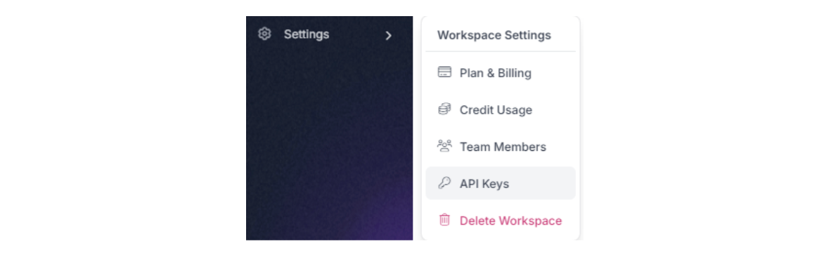This screenshot has height=261, width=817.
Task: Click the divider line under Workspace Settings
Action: click(501, 51)
